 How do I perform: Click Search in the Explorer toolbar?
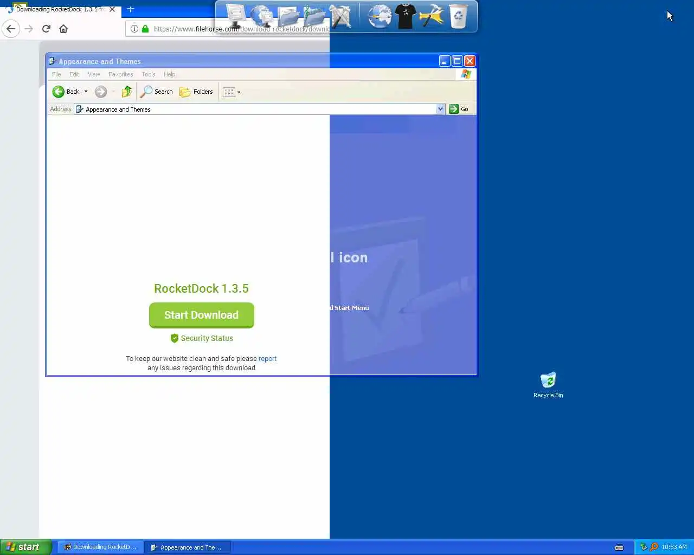point(156,92)
